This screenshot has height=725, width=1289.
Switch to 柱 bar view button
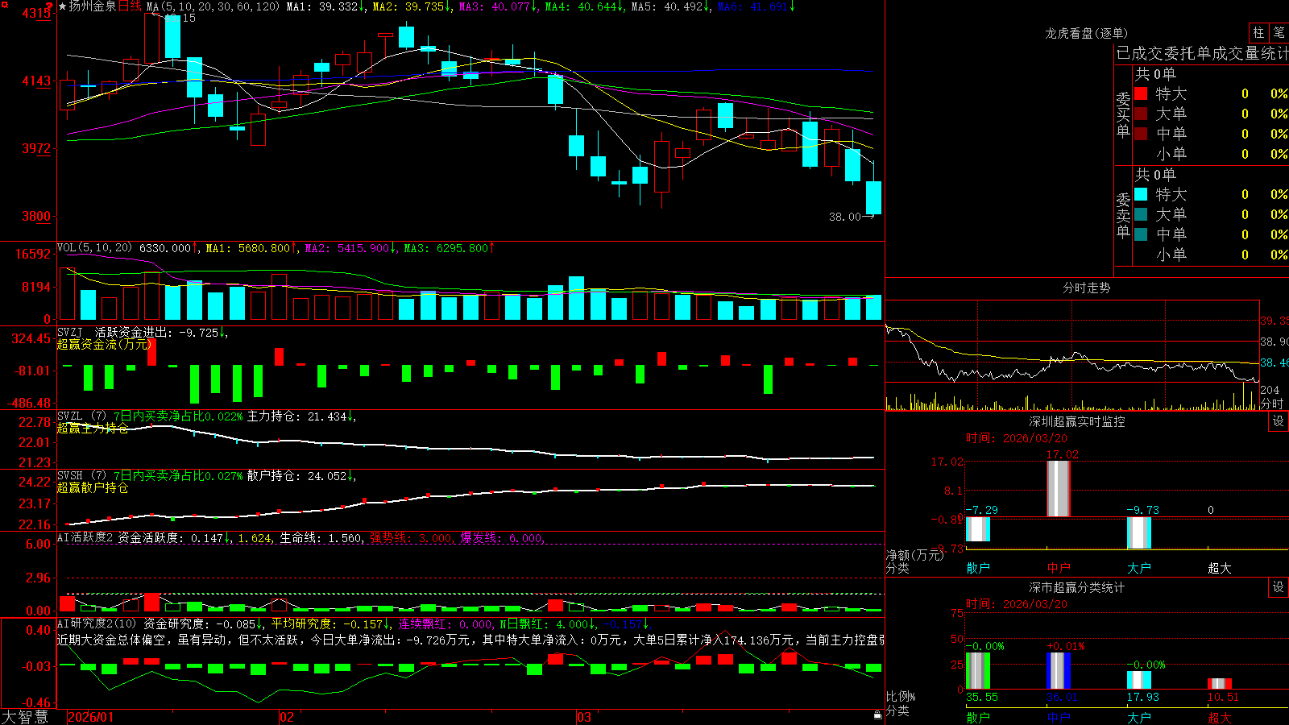[x=1258, y=33]
